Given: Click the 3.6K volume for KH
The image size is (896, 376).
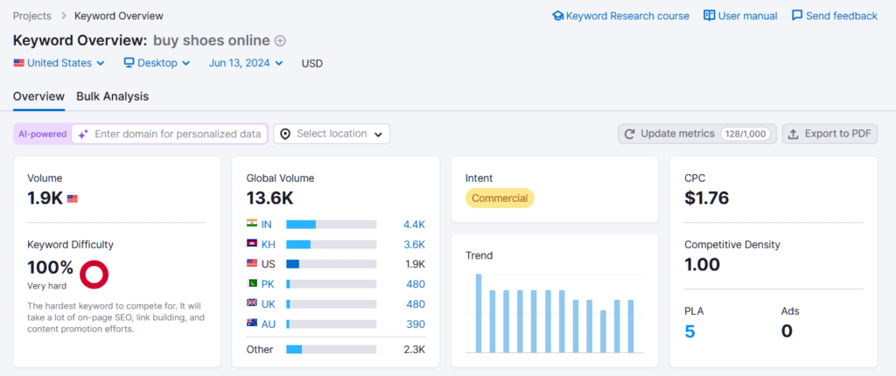Looking at the screenshot, I should (414, 245).
